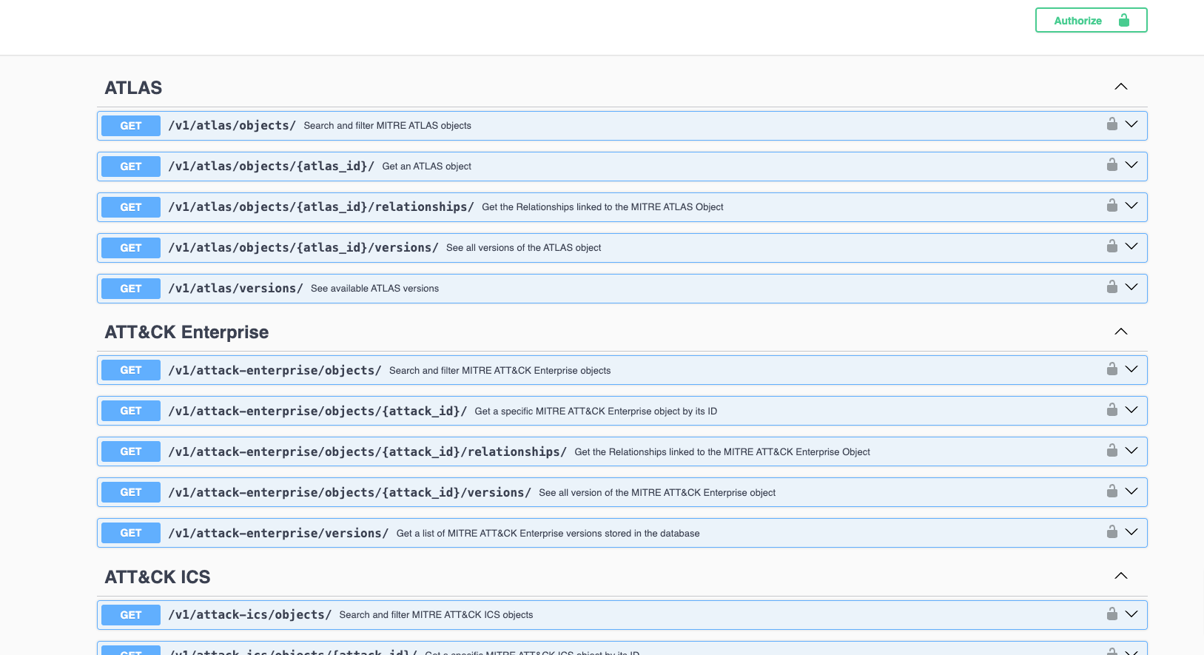Screen dimensions: 1204x655
Task: Expand /v1/attack-enterprise/versions/ endpoint chevron
Action: (1131, 532)
